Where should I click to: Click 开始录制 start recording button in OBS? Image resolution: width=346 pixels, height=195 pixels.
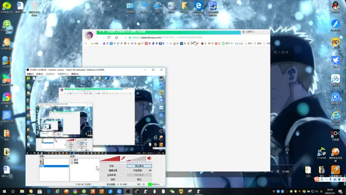coord(138,170)
